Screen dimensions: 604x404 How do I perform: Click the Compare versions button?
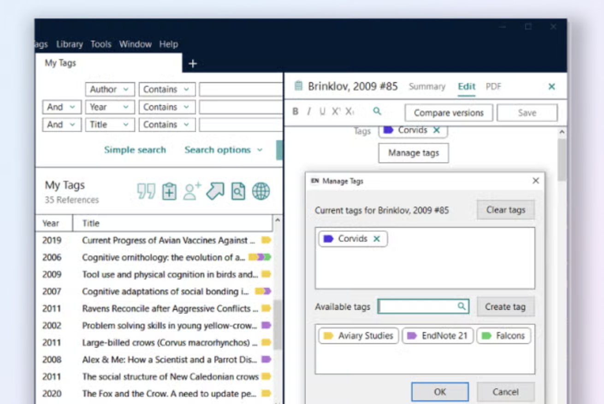[449, 113]
